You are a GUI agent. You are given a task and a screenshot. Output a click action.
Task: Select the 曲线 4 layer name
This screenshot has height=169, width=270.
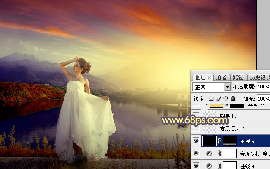[x=247, y=166]
